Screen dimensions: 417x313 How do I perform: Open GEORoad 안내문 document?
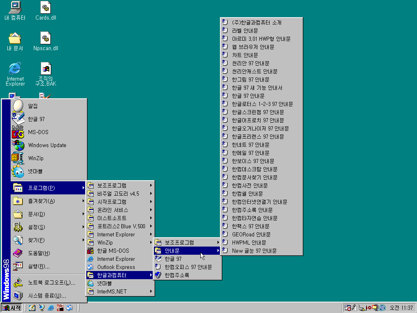click(262, 234)
